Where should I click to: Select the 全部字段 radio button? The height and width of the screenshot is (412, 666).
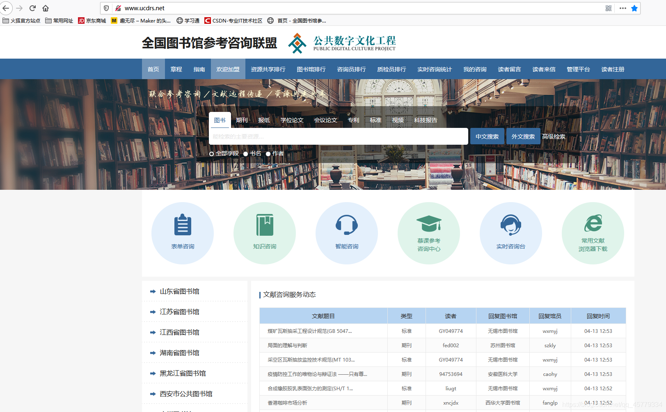(212, 154)
